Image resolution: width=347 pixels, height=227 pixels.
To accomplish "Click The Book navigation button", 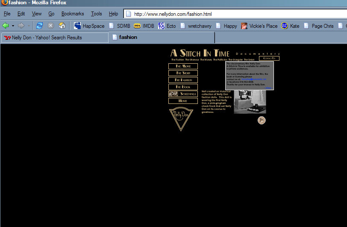I will coord(183,87).
